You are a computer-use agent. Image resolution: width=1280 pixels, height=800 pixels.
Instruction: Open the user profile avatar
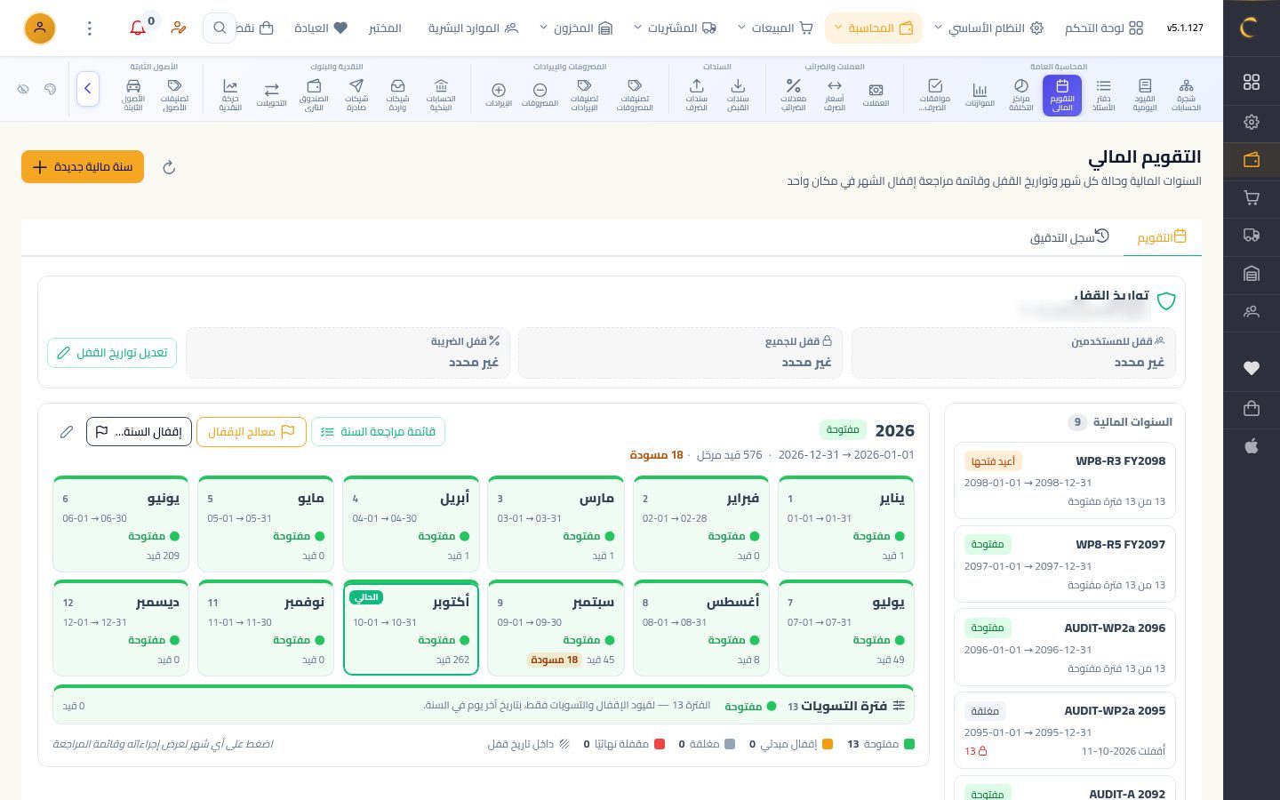click(x=40, y=28)
